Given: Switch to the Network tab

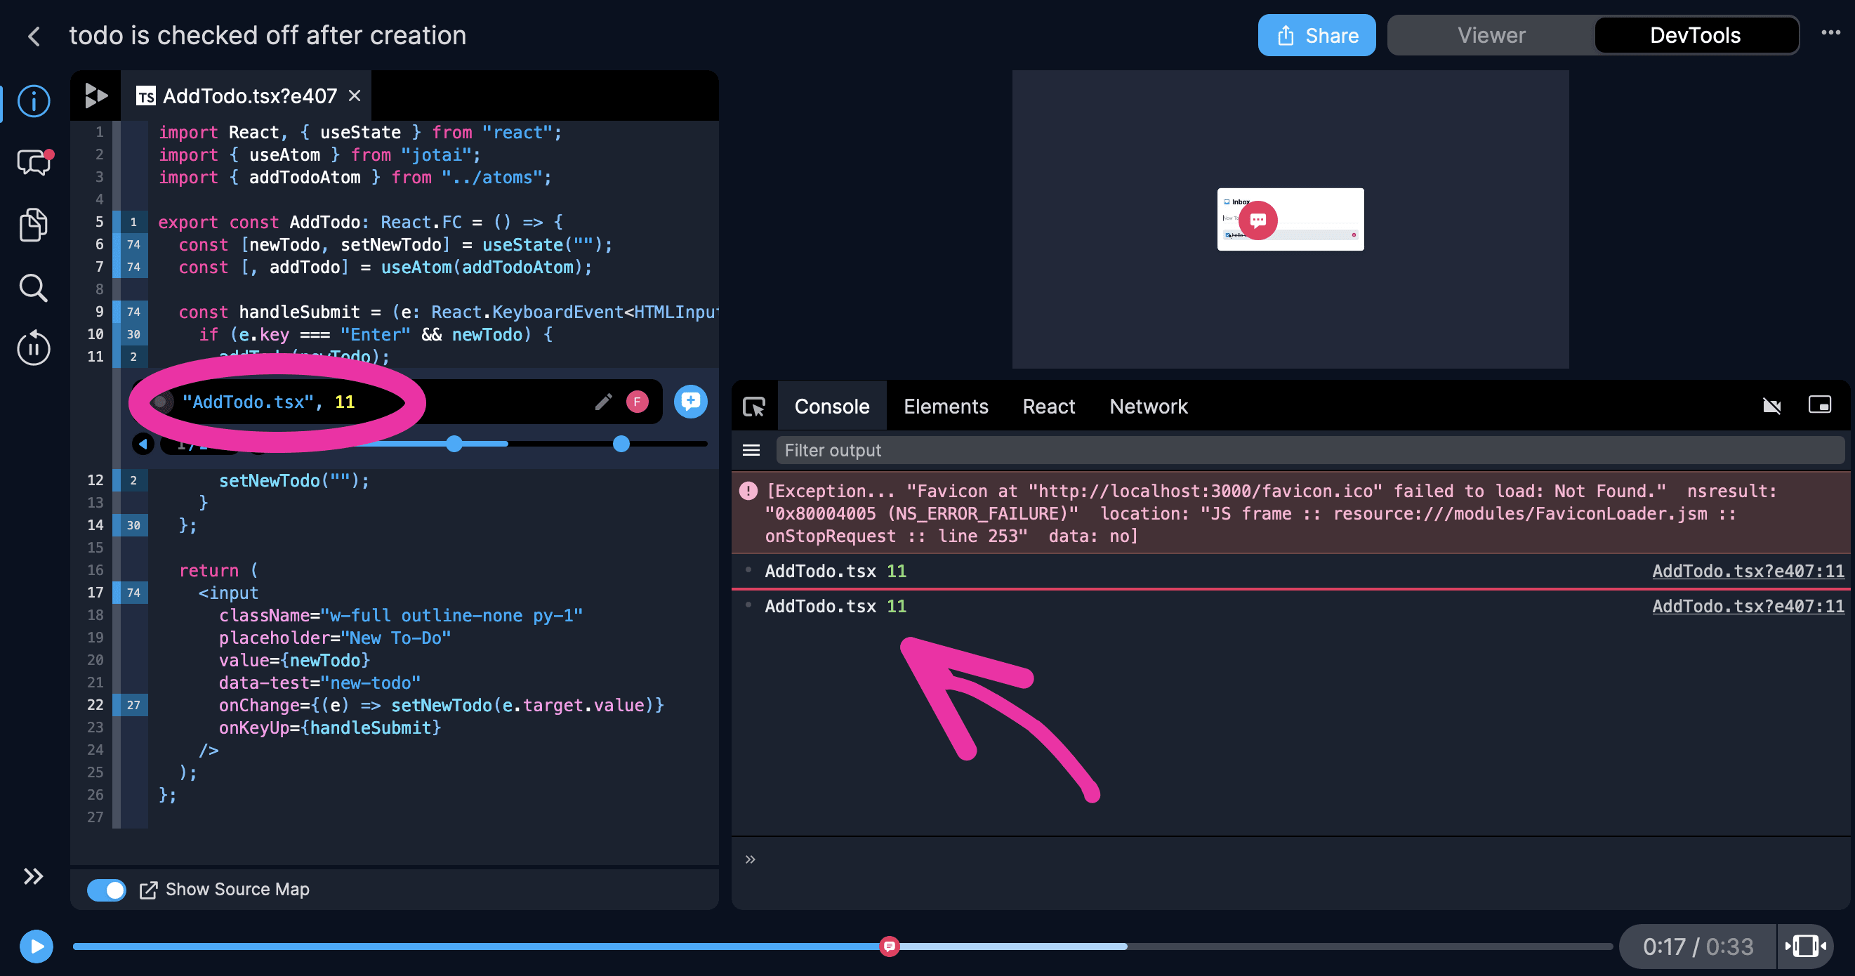Looking at the screenshot, I should click(x=1148, y=407).
